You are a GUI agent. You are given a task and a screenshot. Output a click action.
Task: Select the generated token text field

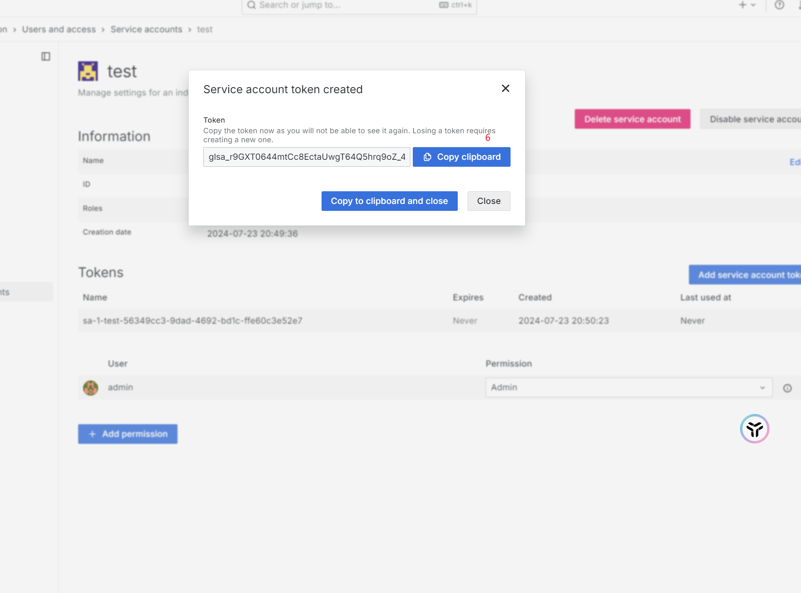[x=306, y=157]
